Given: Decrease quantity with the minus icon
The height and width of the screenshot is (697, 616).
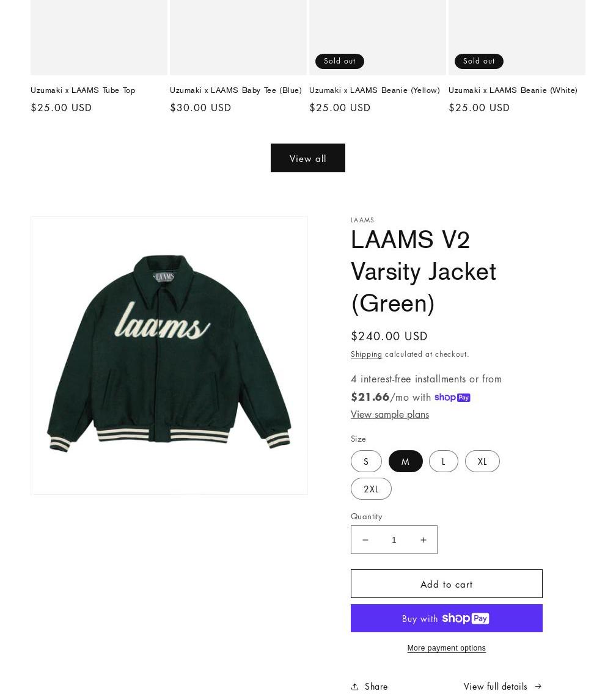Looking at the screenshot, I should coord(365,539).
